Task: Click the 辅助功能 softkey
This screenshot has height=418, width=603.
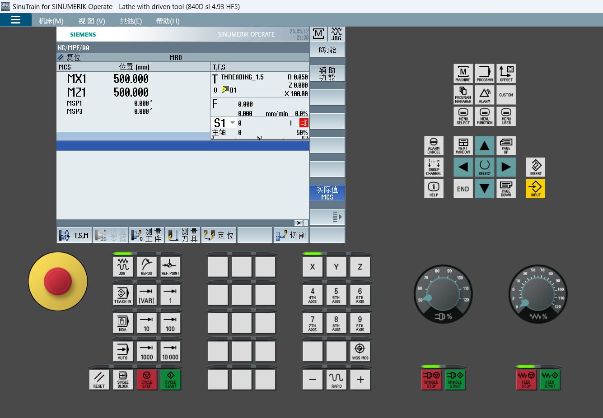Action: [327, 74]
